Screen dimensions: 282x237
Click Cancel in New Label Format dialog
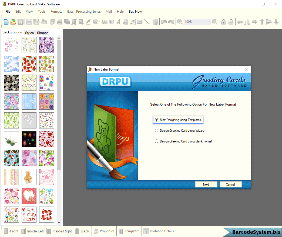point(230,184)
